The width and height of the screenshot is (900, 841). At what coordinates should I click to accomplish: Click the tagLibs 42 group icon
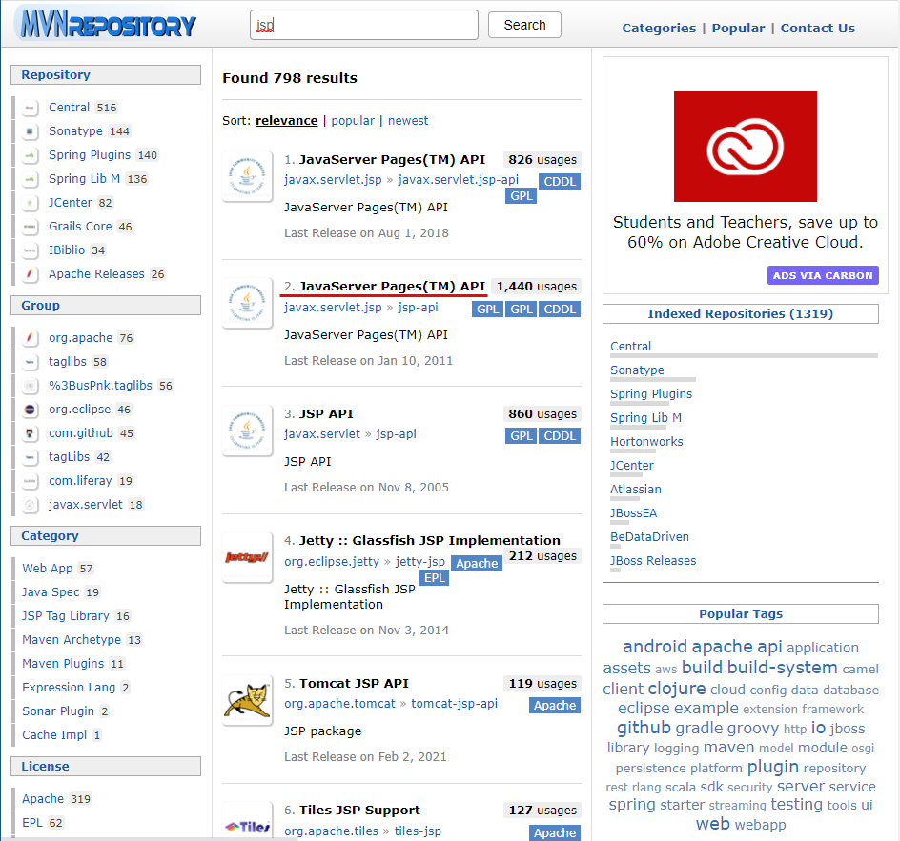click(30, 457)
